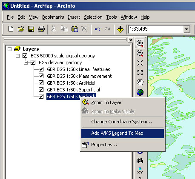The image size is (195, 179).
Task: Click the Go To XY tool
Action: 140,170
